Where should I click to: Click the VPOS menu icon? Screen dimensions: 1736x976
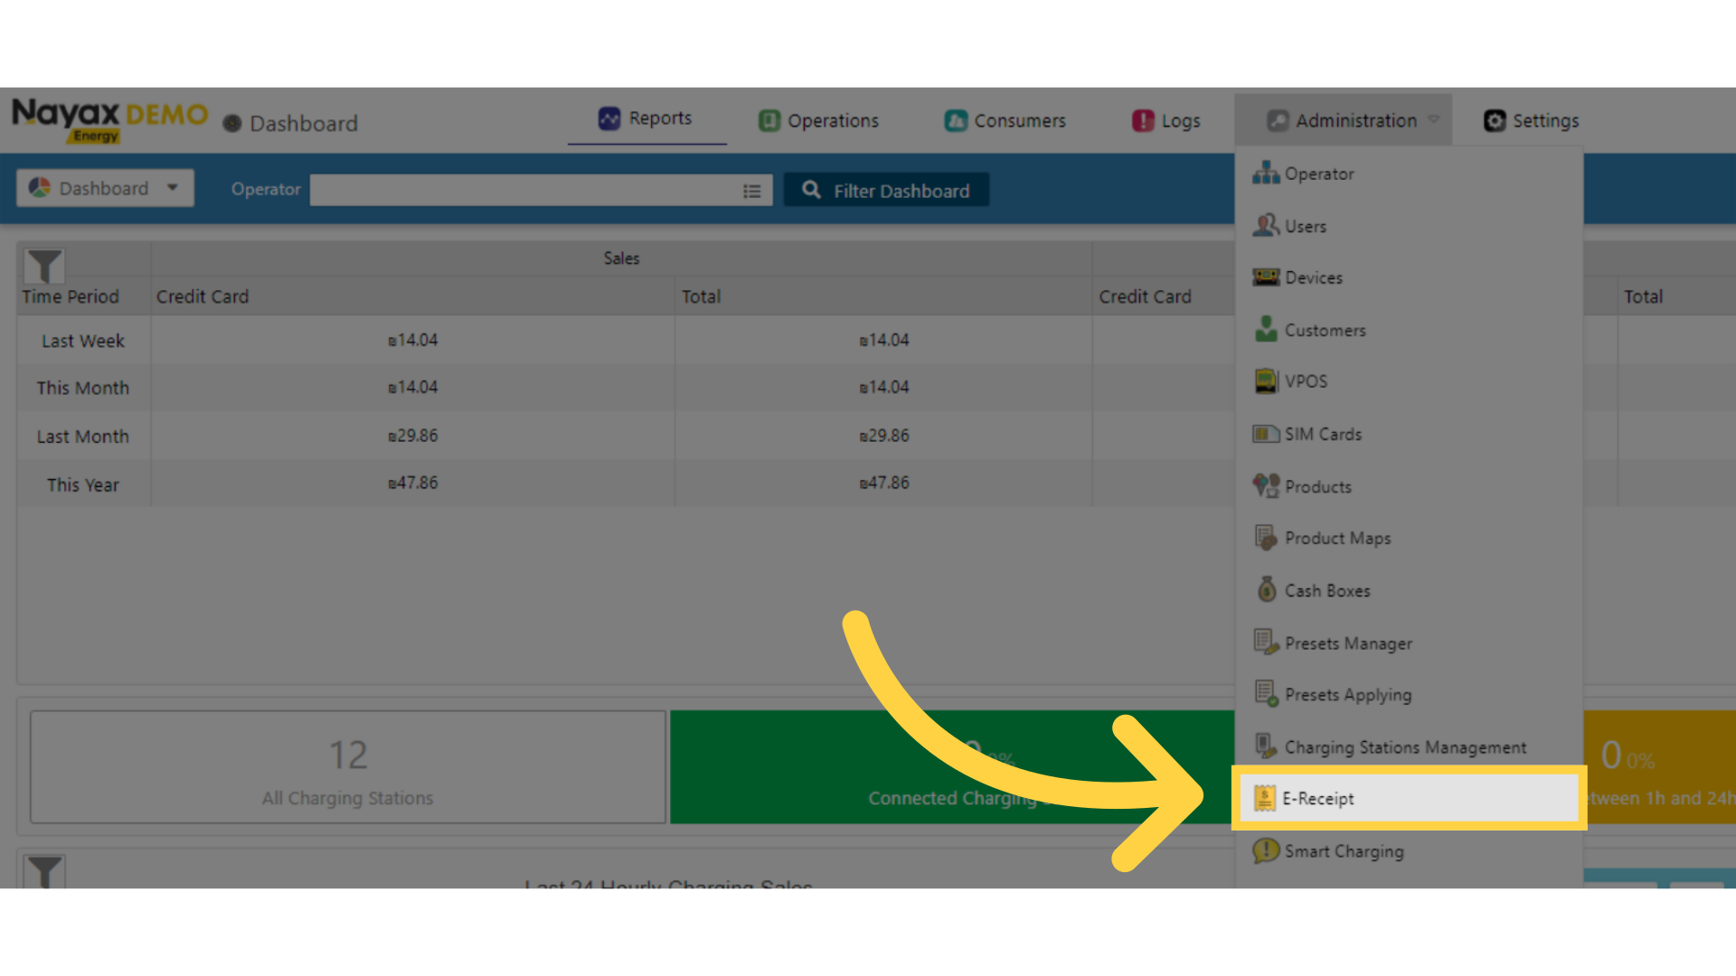tap(1265, 381)
